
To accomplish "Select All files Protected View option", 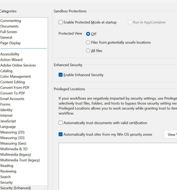I will tap(88, 50).
